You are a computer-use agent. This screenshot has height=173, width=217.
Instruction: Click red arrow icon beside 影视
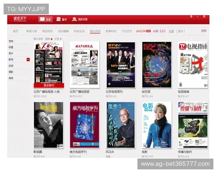28,59
